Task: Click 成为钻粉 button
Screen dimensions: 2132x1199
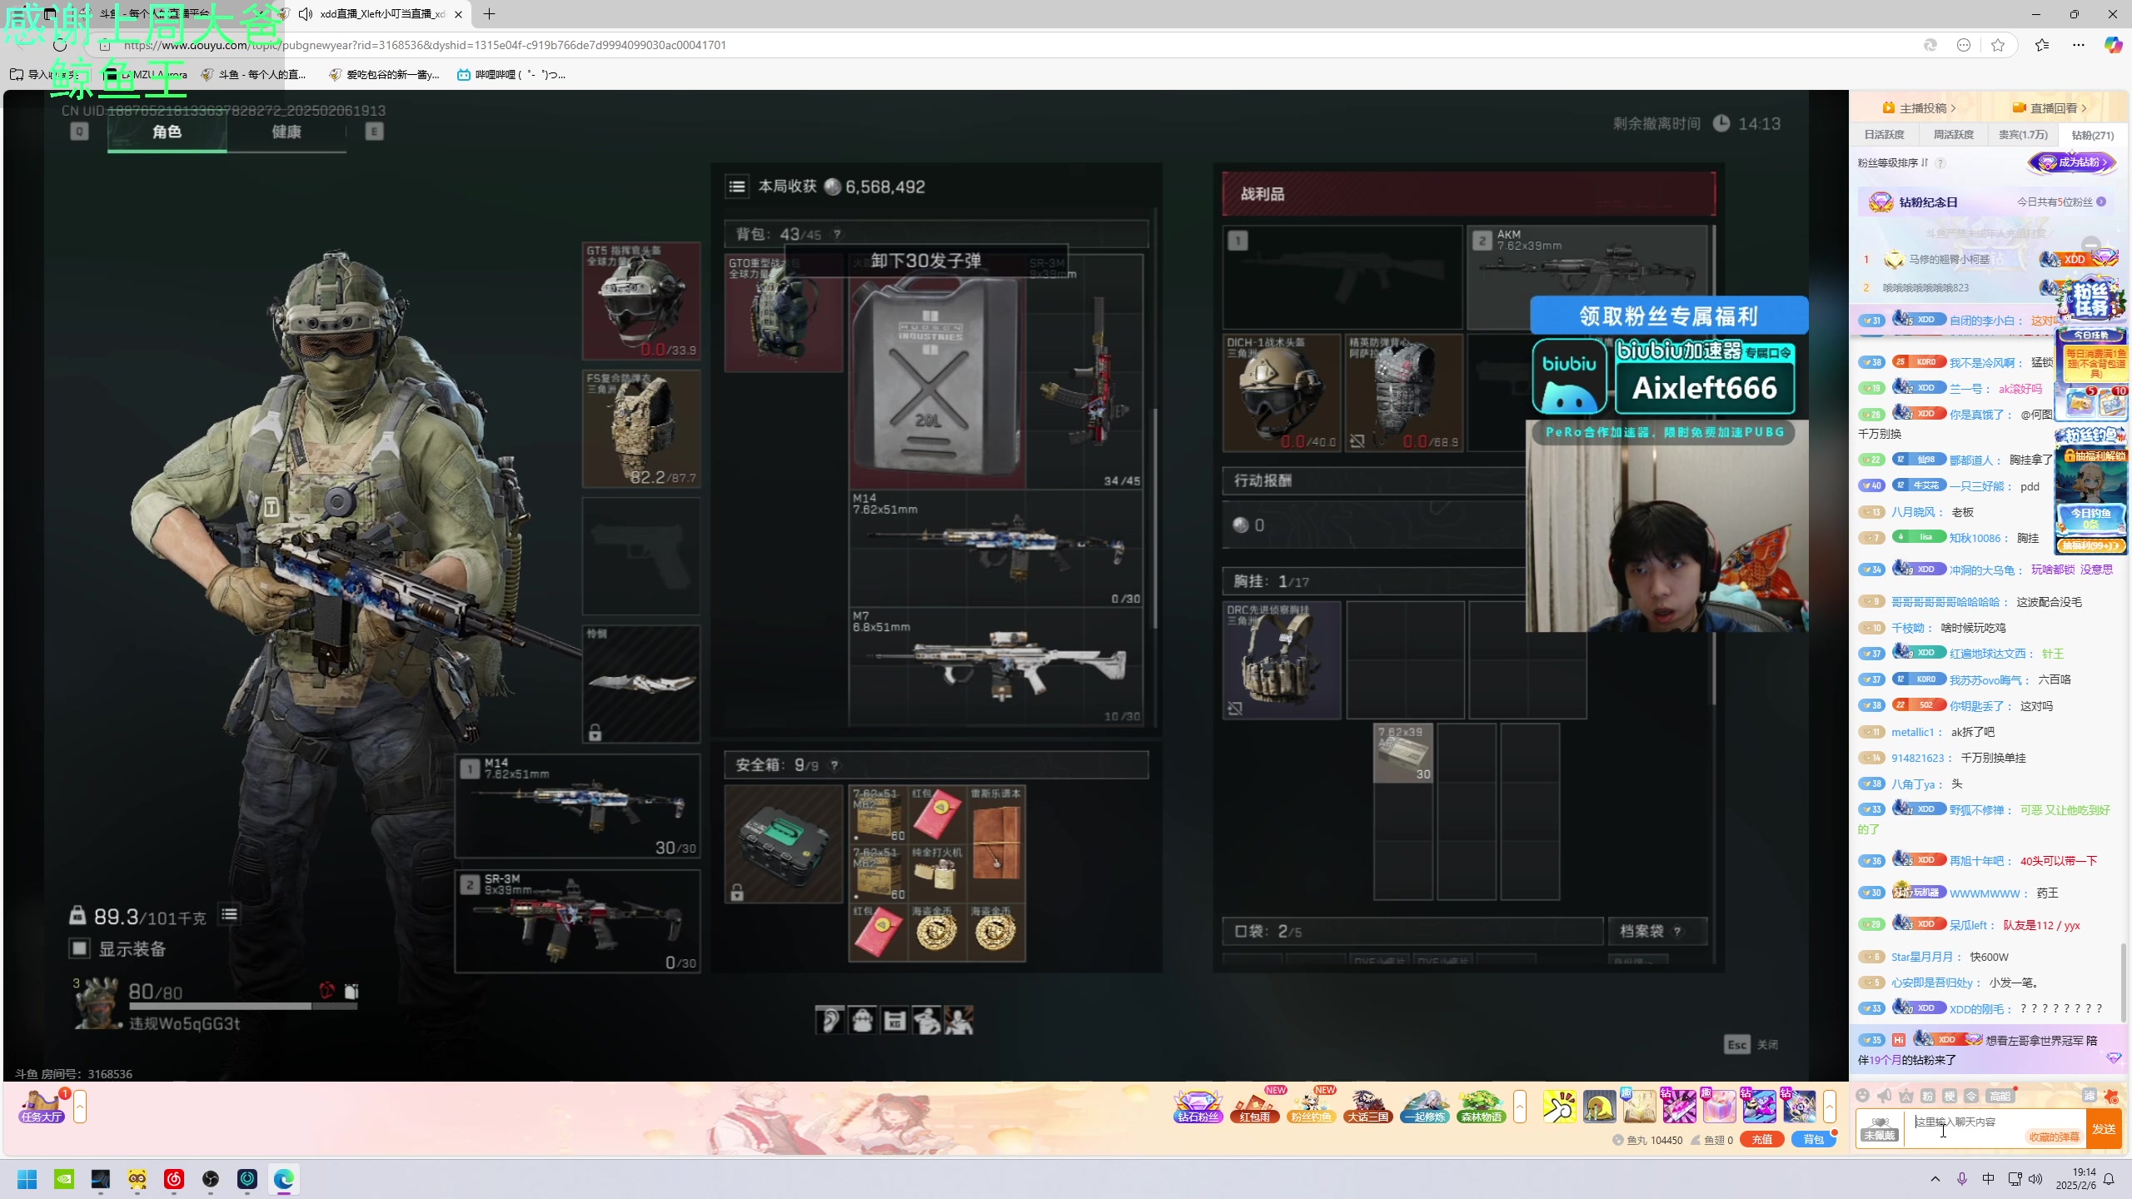Action: click(2072, 162)
